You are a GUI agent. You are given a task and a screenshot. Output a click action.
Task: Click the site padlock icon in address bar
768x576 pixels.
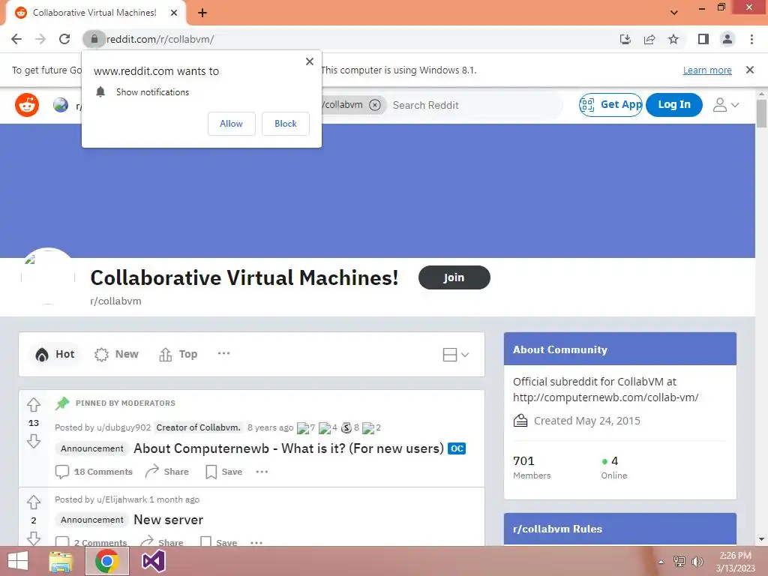click(94, 39)
